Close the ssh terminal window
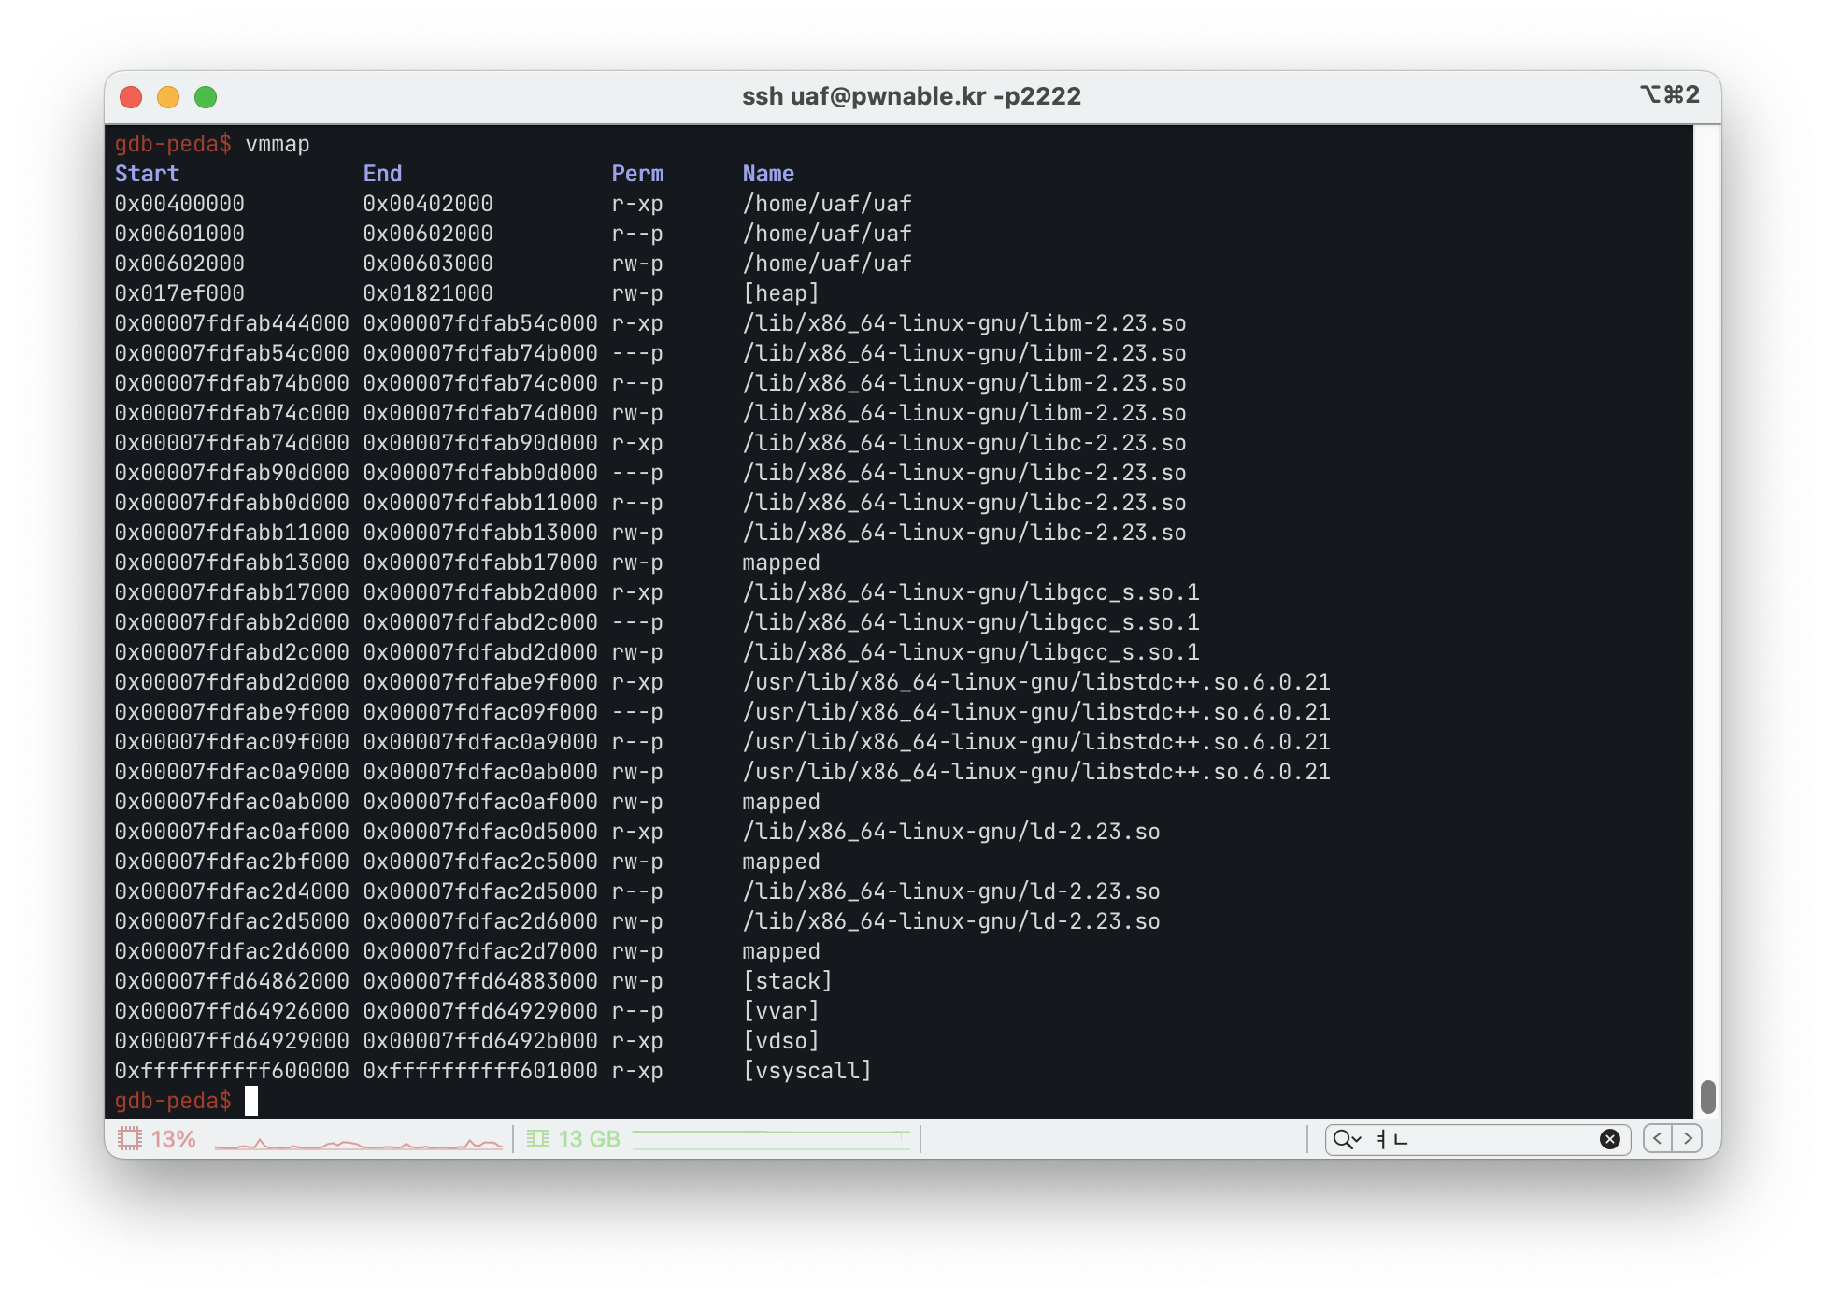This screenshot has height=1297, width=1826. coord(131,97)
